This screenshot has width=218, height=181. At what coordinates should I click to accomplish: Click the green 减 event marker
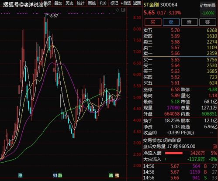[x=111, y=175]
